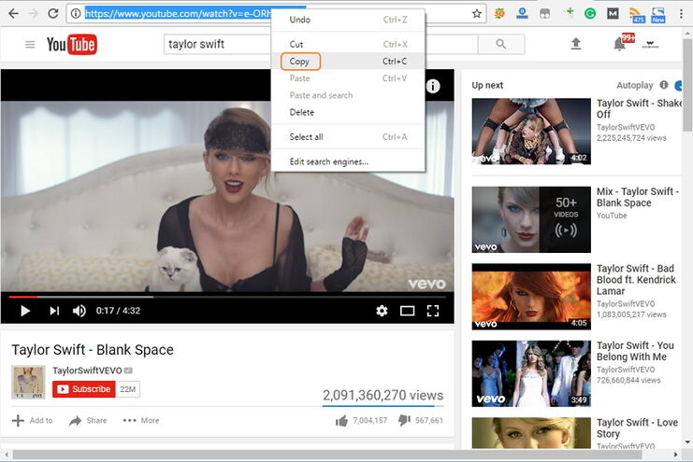693x462 pixels.
Task: Toggle the Autoplay switch
Action: 680,85
